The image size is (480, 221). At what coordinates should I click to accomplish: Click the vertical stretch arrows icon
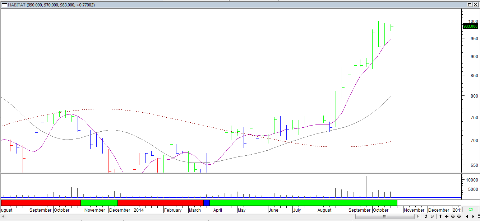point(440,216)
